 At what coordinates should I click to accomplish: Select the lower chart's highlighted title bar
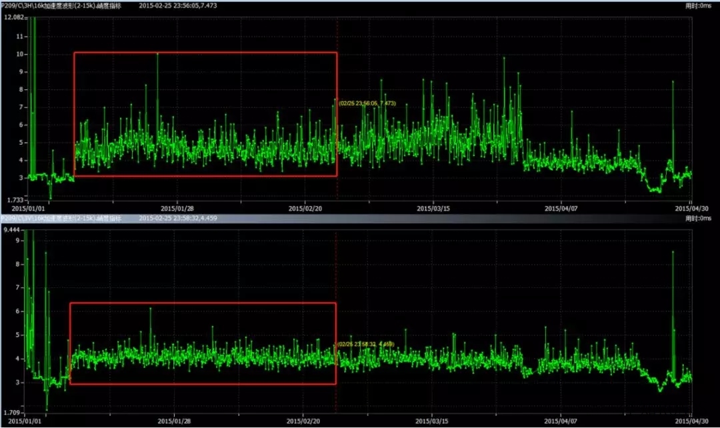click(x=61, y=219)
